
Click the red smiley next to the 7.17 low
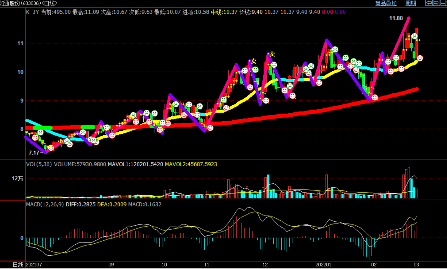51,148
